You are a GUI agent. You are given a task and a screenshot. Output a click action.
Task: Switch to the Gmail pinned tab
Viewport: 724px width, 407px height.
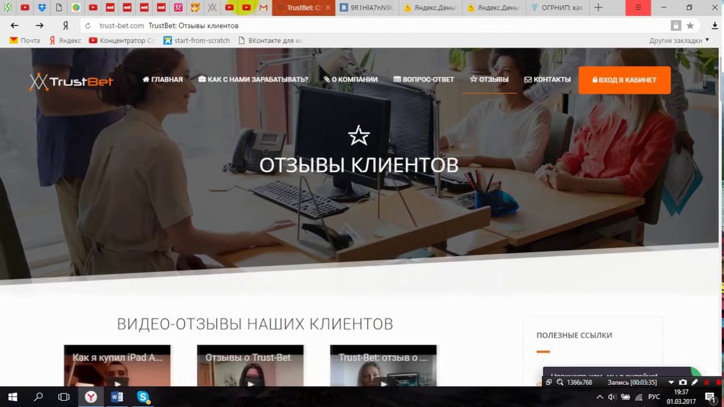tap(264, 8)
